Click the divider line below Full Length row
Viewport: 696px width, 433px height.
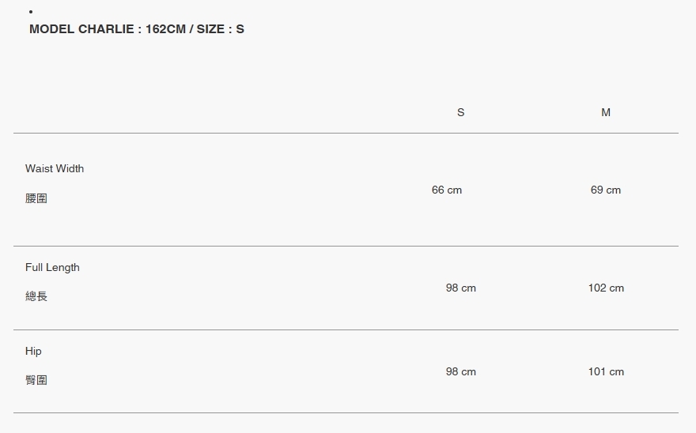pos(346,329)
